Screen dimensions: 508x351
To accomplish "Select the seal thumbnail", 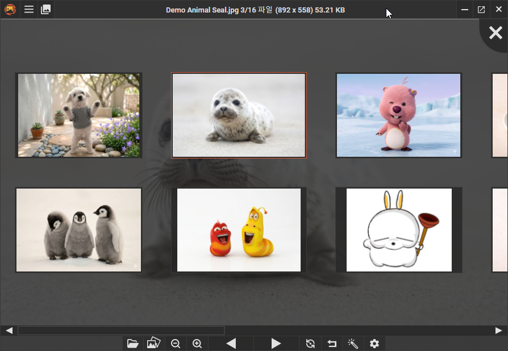I will [239, 115].
